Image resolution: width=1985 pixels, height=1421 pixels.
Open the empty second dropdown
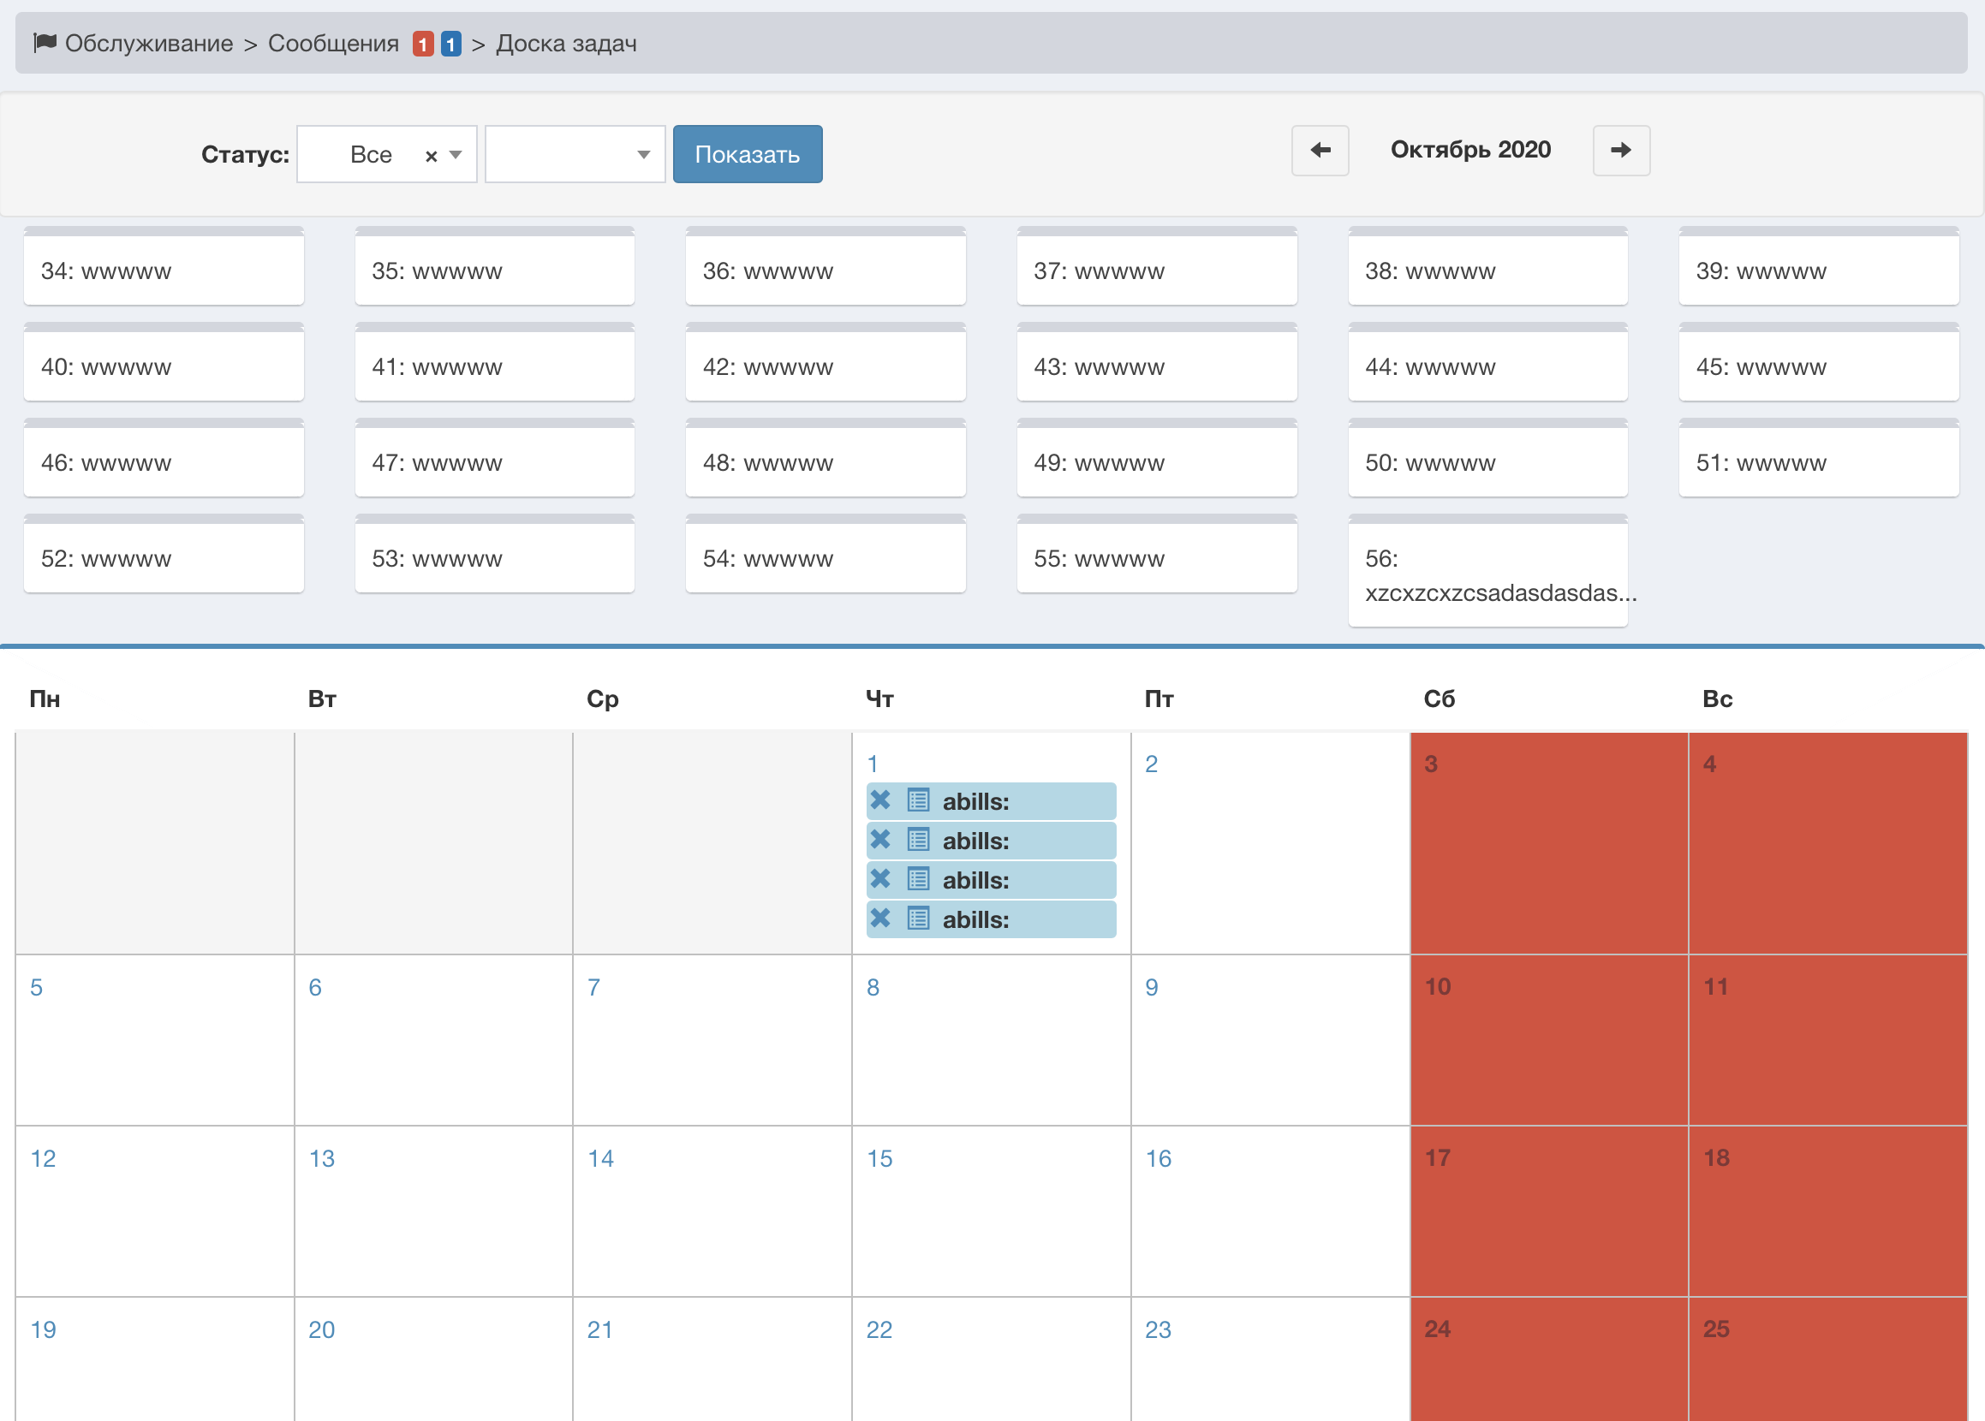tap(575, 155)
